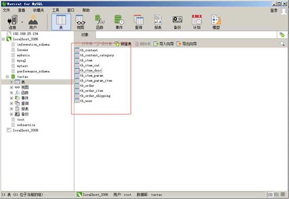Select the tb_item_param table icon
The width and height of the screenshot is (289, 199).
click(77, 75)
